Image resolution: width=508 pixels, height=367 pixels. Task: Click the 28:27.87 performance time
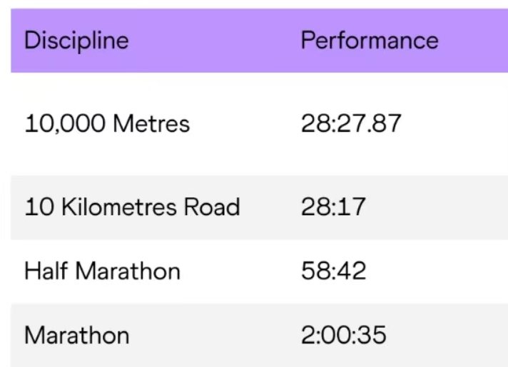point(351,124)
